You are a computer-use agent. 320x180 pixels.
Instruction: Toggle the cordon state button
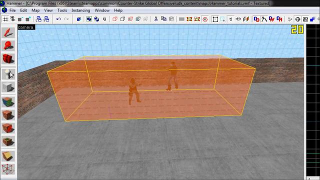coord(189,19)
